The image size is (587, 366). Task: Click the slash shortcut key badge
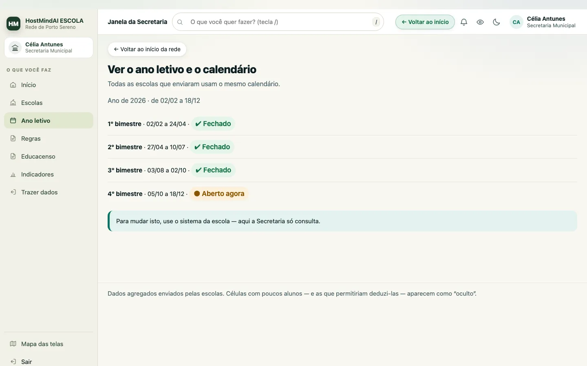click(x=376, y=22)
